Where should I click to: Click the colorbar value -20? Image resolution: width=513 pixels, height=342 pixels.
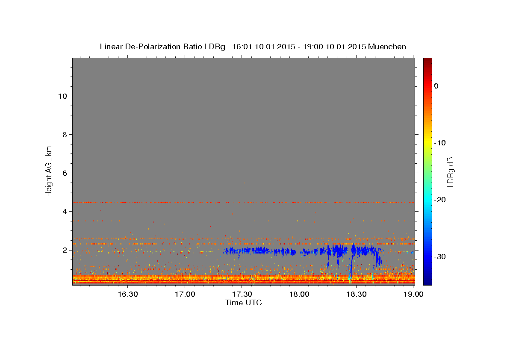coord(440,200)
